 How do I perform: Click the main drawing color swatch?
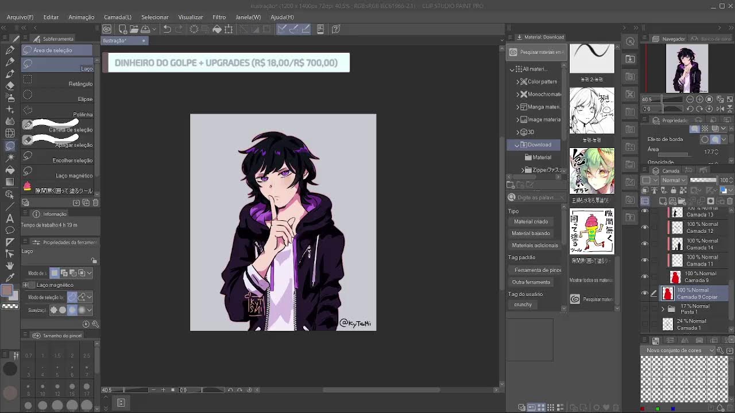tap(6, 290)
